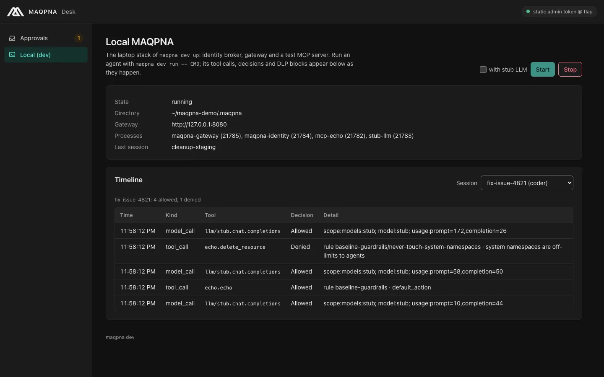Open Approvals in the sidebar
The image size is (604, 377).
click(x=46, y=38)
